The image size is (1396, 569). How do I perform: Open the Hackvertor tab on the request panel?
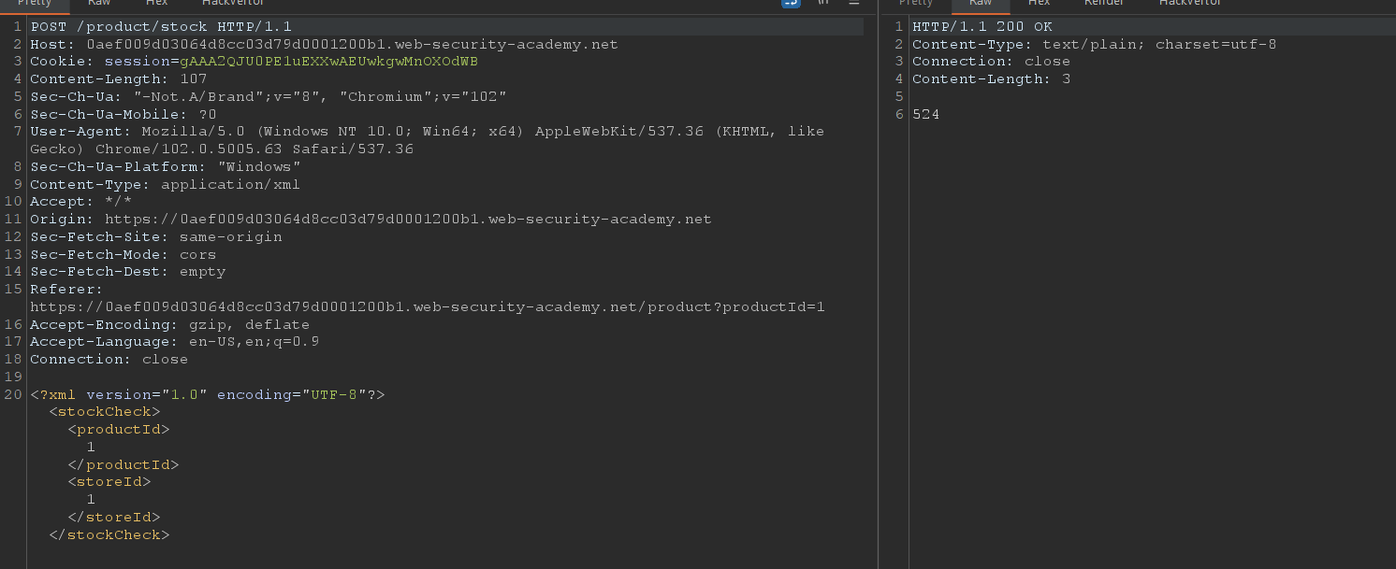click(233, 4)
